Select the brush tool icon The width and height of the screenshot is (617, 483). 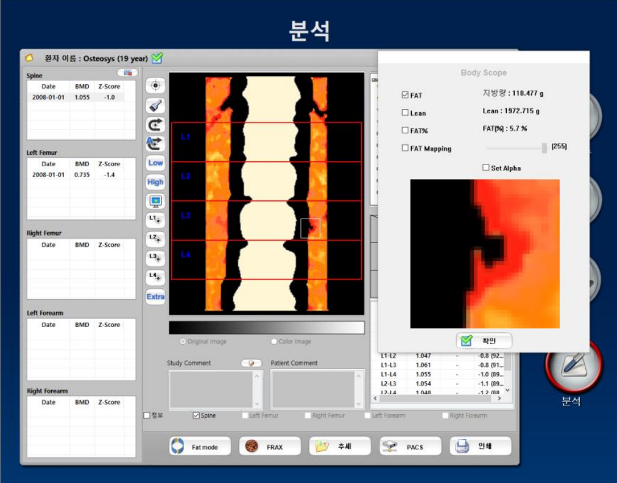[155, 105]
